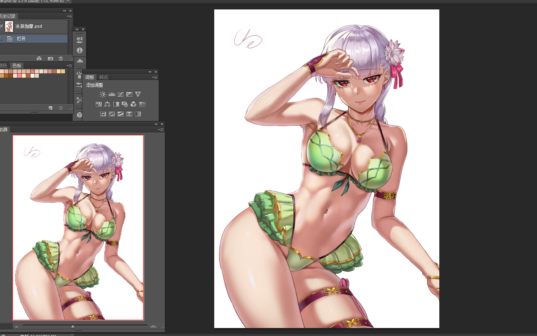Add an Invert adjustment layer

[x=103, y=114]
